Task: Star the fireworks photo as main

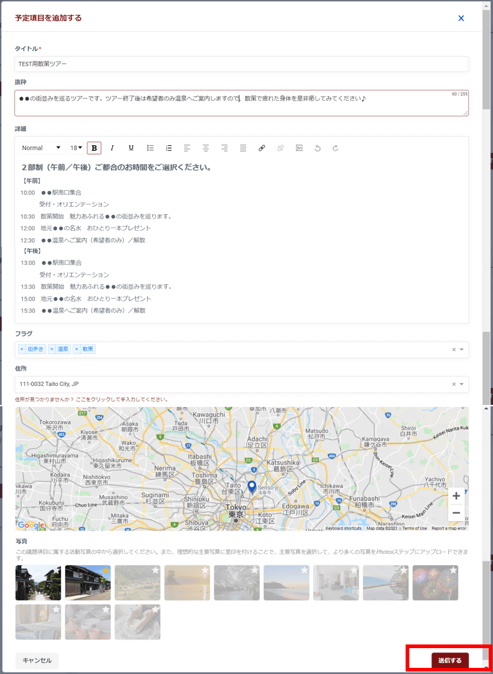Action: coord(453,571)
